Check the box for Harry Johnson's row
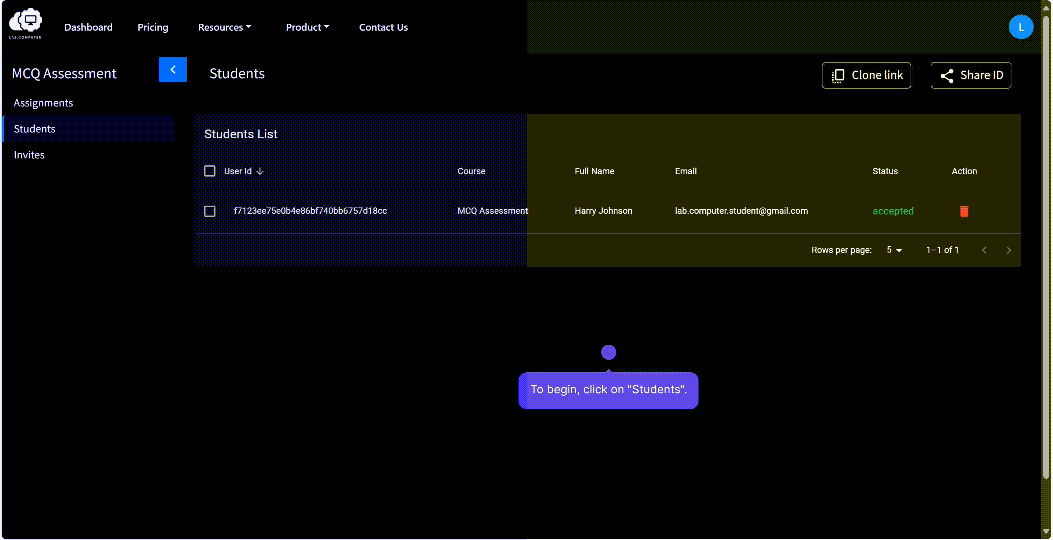The width and height of the screenshot is (1053, 540). click(x=210, y=211)
